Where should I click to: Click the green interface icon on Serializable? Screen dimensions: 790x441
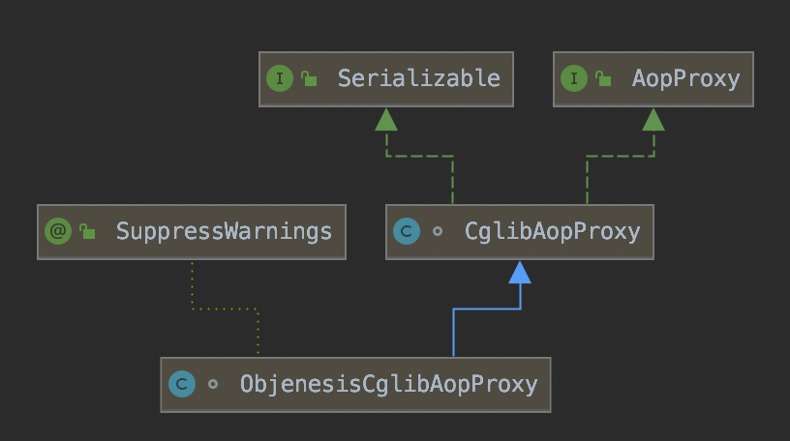[x=281, y=79]
